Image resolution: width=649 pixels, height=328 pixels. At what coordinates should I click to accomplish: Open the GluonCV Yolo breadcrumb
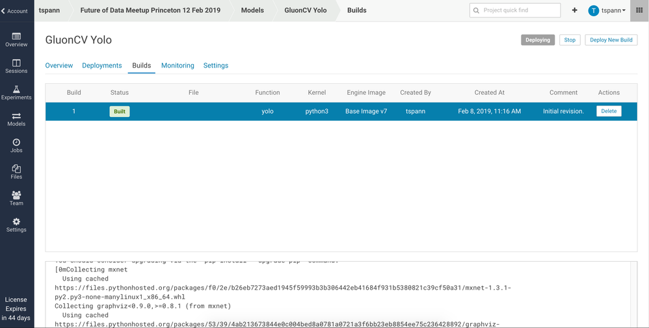pos(306,10)
